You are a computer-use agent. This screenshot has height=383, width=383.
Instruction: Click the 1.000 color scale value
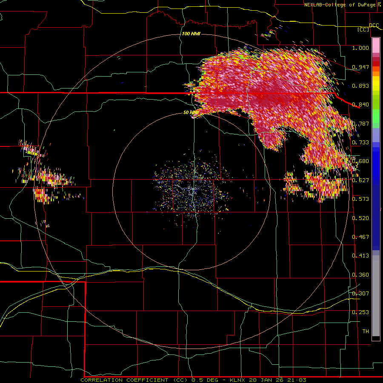360,48
